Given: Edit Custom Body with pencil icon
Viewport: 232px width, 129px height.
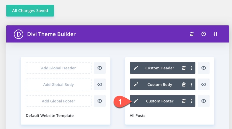Looking at the screenshot, I should pyautogui.click(x=136, y=84).
